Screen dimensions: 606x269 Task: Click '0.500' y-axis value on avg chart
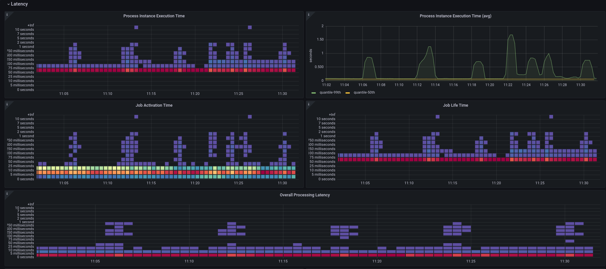pos(319,67)
